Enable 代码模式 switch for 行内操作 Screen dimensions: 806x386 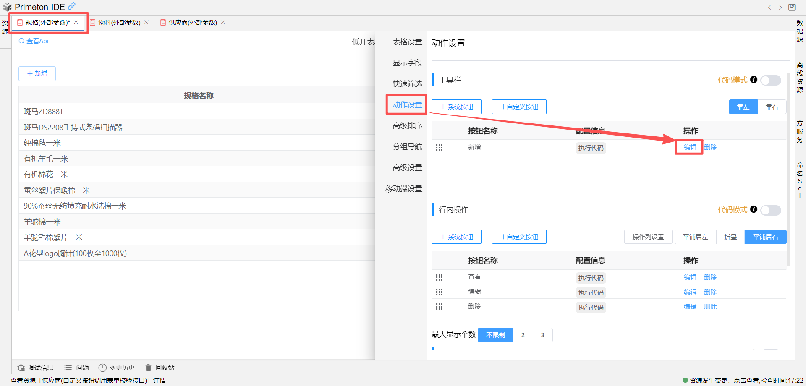771,210
